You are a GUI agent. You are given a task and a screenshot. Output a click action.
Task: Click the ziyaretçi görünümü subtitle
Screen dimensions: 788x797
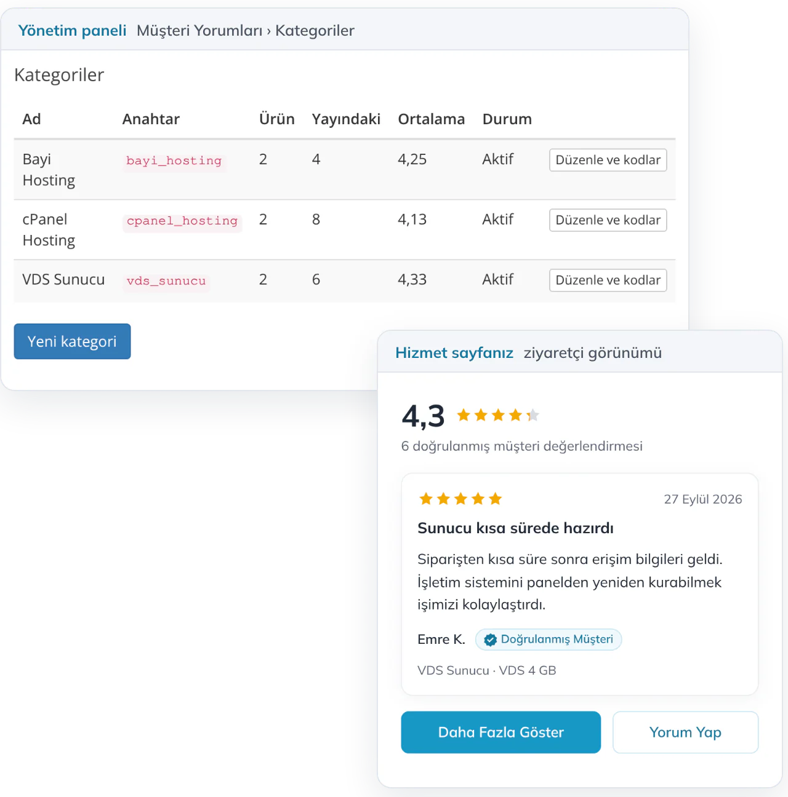[x=593, y=353]
